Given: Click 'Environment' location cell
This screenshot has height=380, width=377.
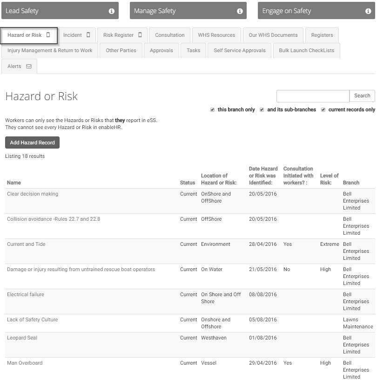Looking at the screenshot, I should click(215, 244).
